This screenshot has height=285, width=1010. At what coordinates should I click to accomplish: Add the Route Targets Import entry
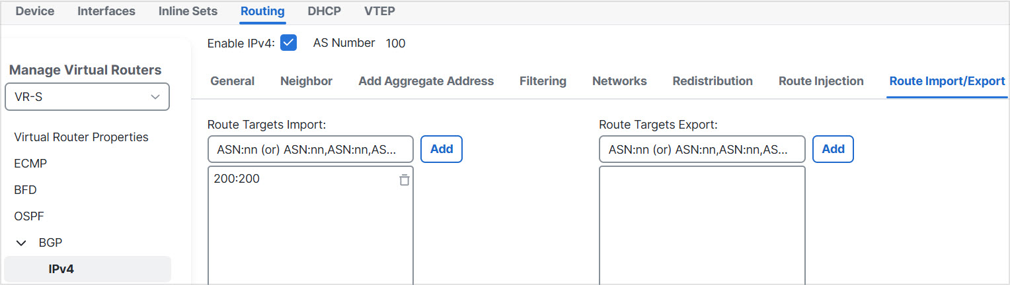pyautogui.click(x=441, y=149)
